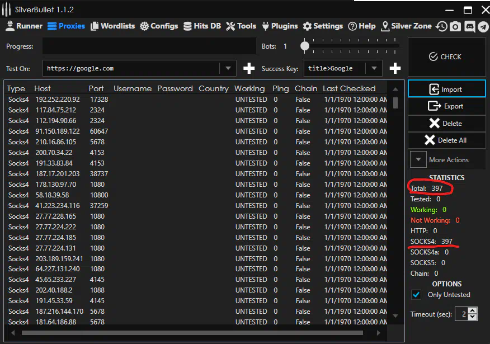Click the Total: 397 statistic
The width and height of the screenshot is (490, 344).
click(426, 188)
